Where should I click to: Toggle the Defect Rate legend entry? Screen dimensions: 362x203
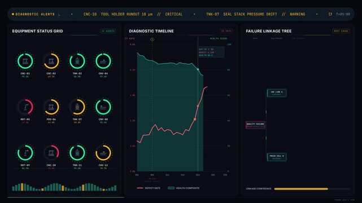tap(149, 188)
